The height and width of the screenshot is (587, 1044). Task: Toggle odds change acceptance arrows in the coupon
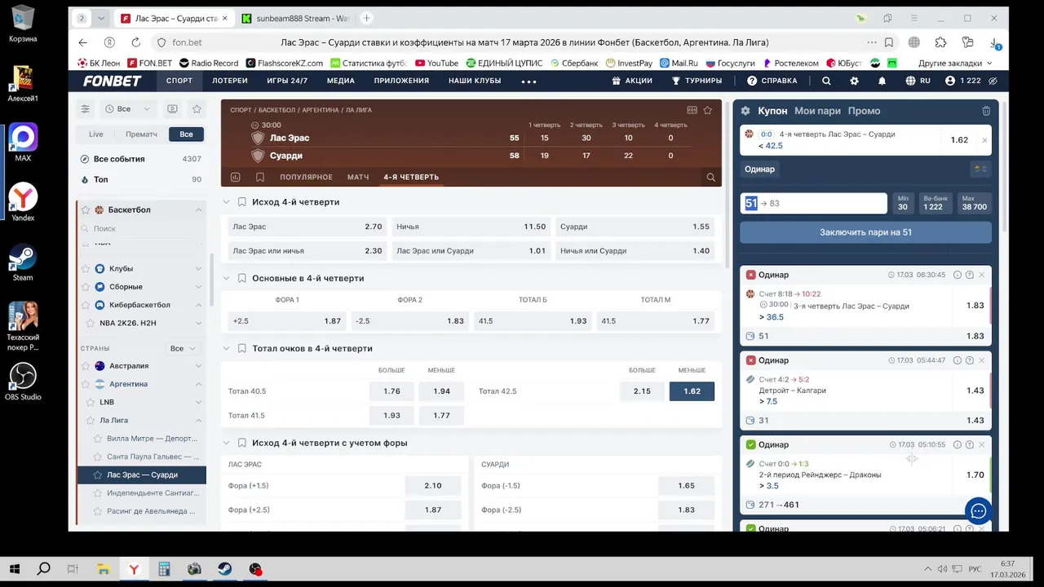980,169
